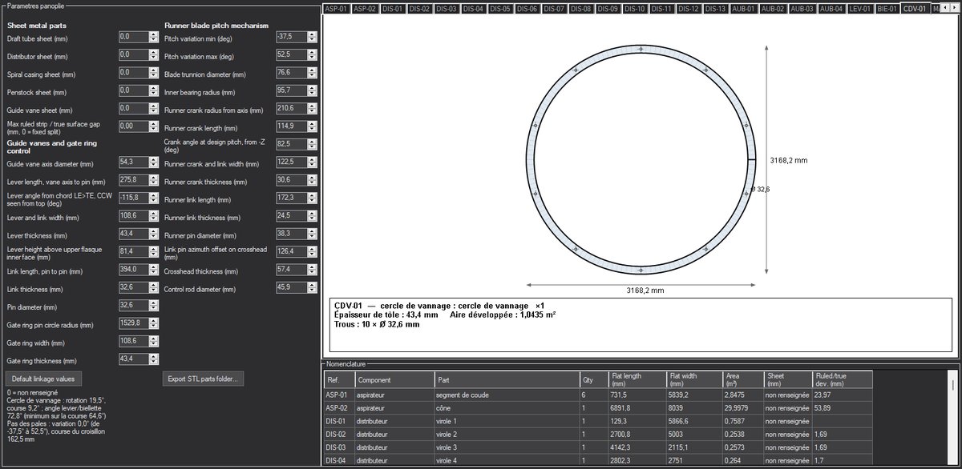The width and height of the screenshot is (962, 469).
Task: Adjust the Lever angle spinner at -115,8
Action: pos(154,198)
